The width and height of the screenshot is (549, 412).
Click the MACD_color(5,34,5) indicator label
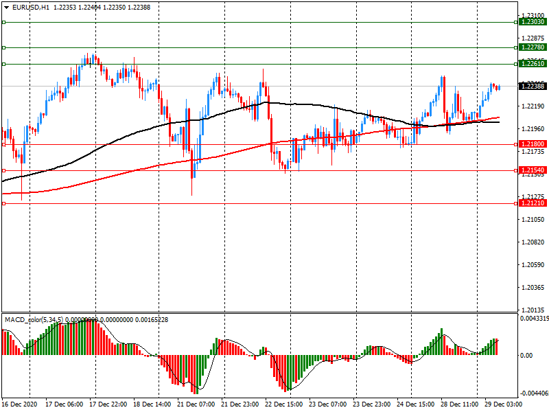tap(34, 320)
